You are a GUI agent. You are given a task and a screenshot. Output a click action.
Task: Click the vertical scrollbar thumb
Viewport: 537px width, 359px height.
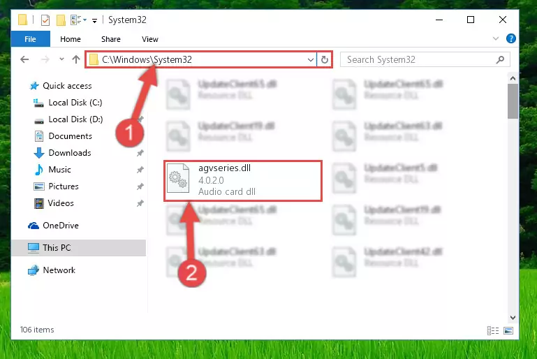[x=513, y=101]
